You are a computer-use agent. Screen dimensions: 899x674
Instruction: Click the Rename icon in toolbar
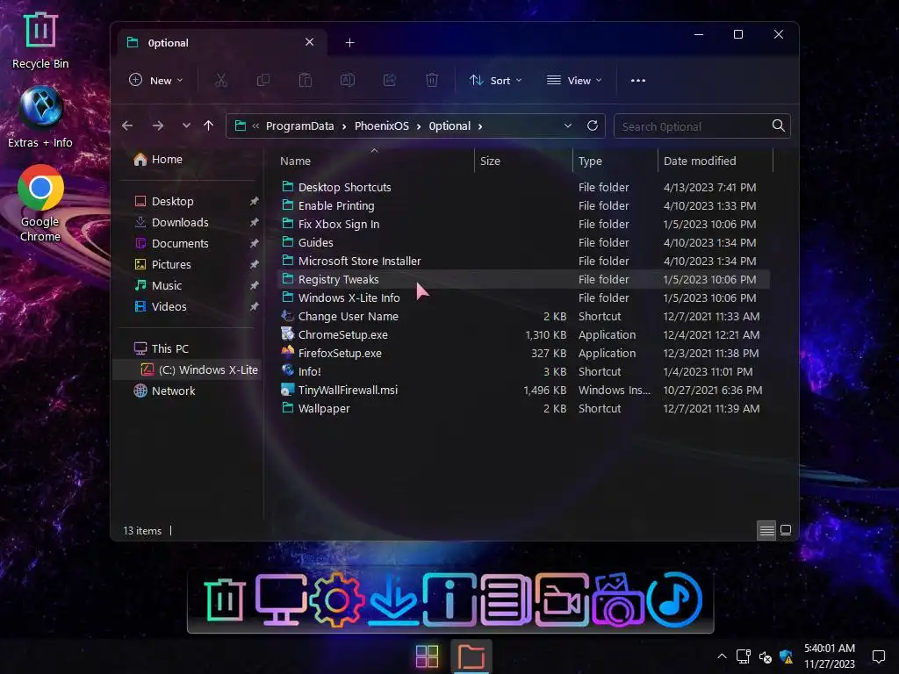click(x=348, y=80)
